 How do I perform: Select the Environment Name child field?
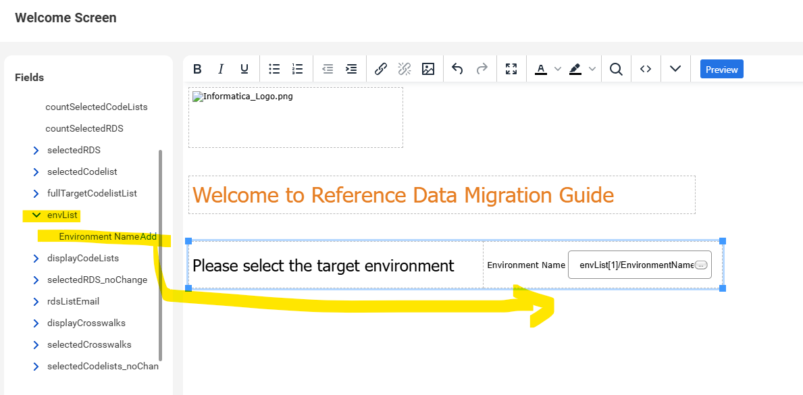point(99,237)
